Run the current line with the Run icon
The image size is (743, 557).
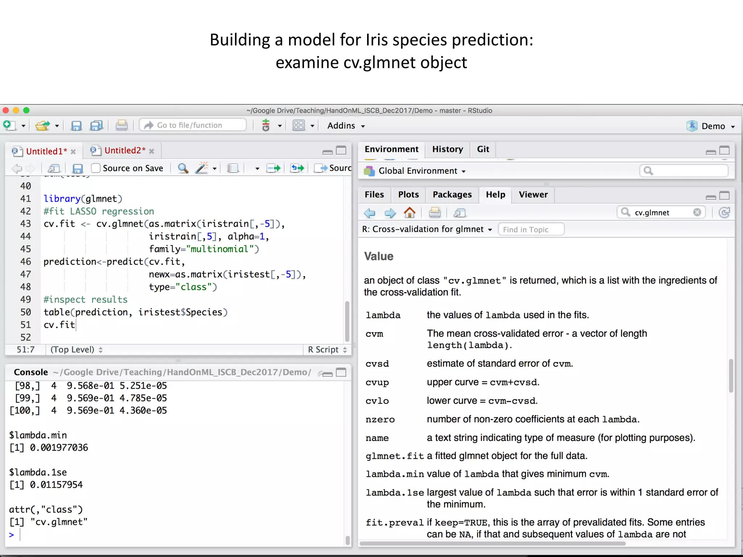(x=274, y=168)
